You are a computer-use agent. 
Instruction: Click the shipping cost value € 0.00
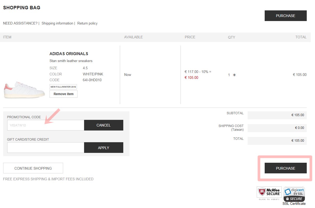300,128
